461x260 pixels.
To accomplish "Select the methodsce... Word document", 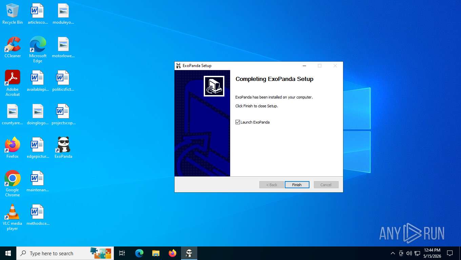I will pos(38,215).
